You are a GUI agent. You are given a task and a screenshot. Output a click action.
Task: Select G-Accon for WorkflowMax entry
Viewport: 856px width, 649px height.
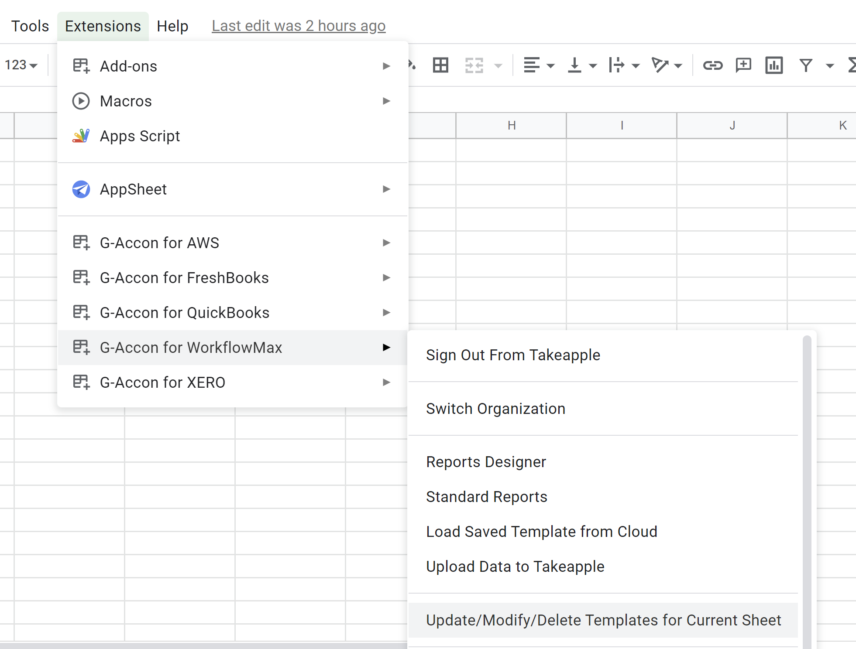233,348
